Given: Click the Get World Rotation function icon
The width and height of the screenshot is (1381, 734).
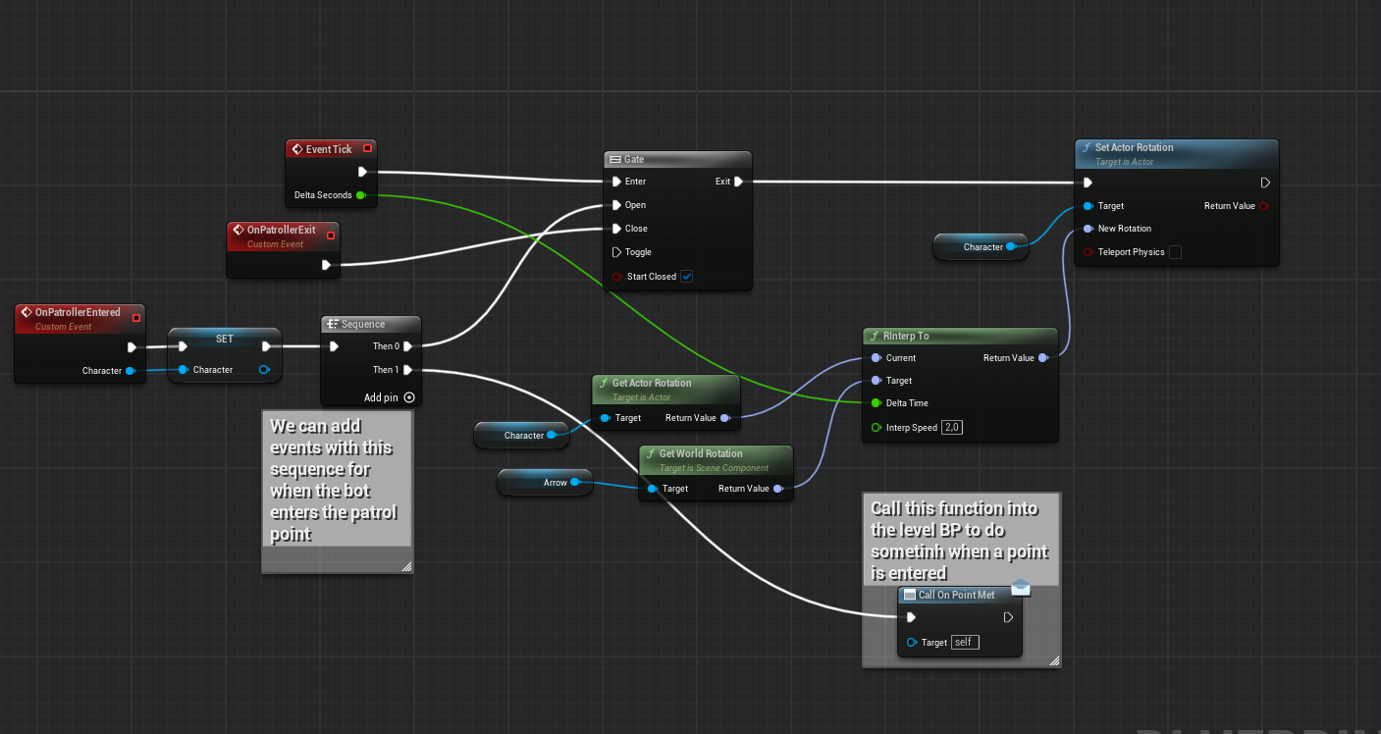Looking at the screenshot, I should coord(650,453).
